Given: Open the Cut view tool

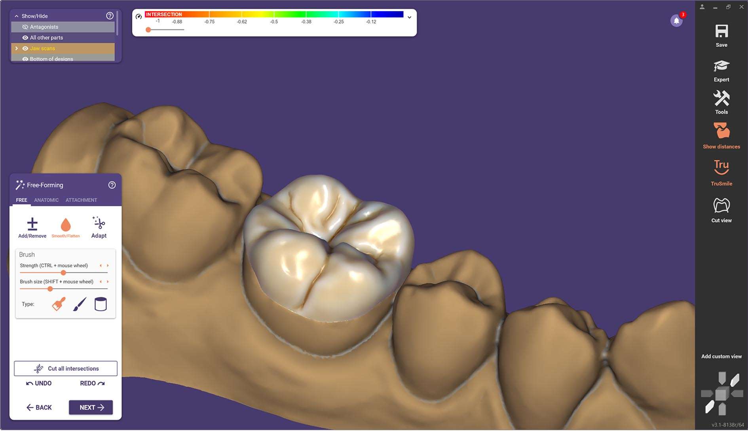Looking at the screenshot, I should point(721,206).
